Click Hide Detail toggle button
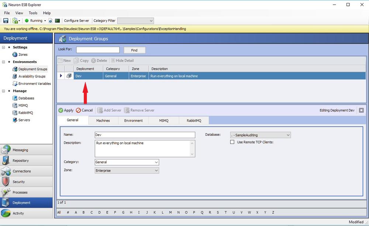This screenshot has height=226, width=369. tap(123, 61)
